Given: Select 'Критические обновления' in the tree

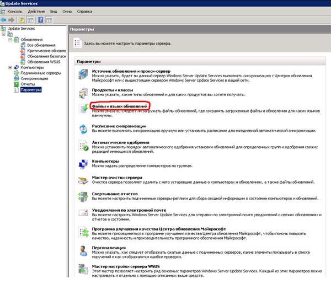Looking at the screenshot, I should tap(45, 51).
